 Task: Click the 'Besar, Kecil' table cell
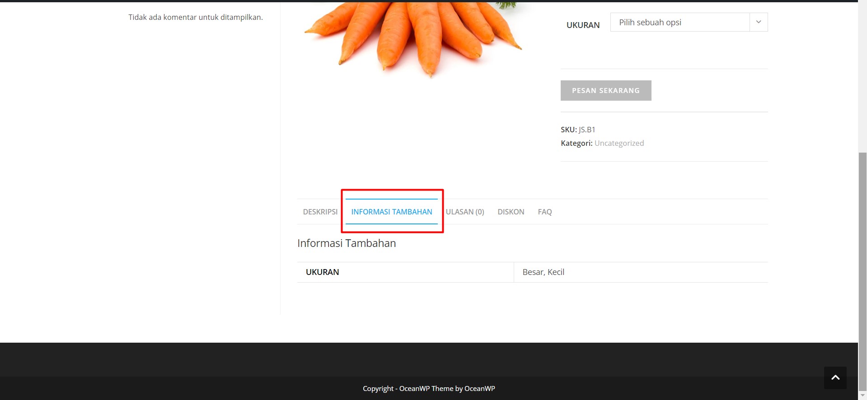(641, 272)
